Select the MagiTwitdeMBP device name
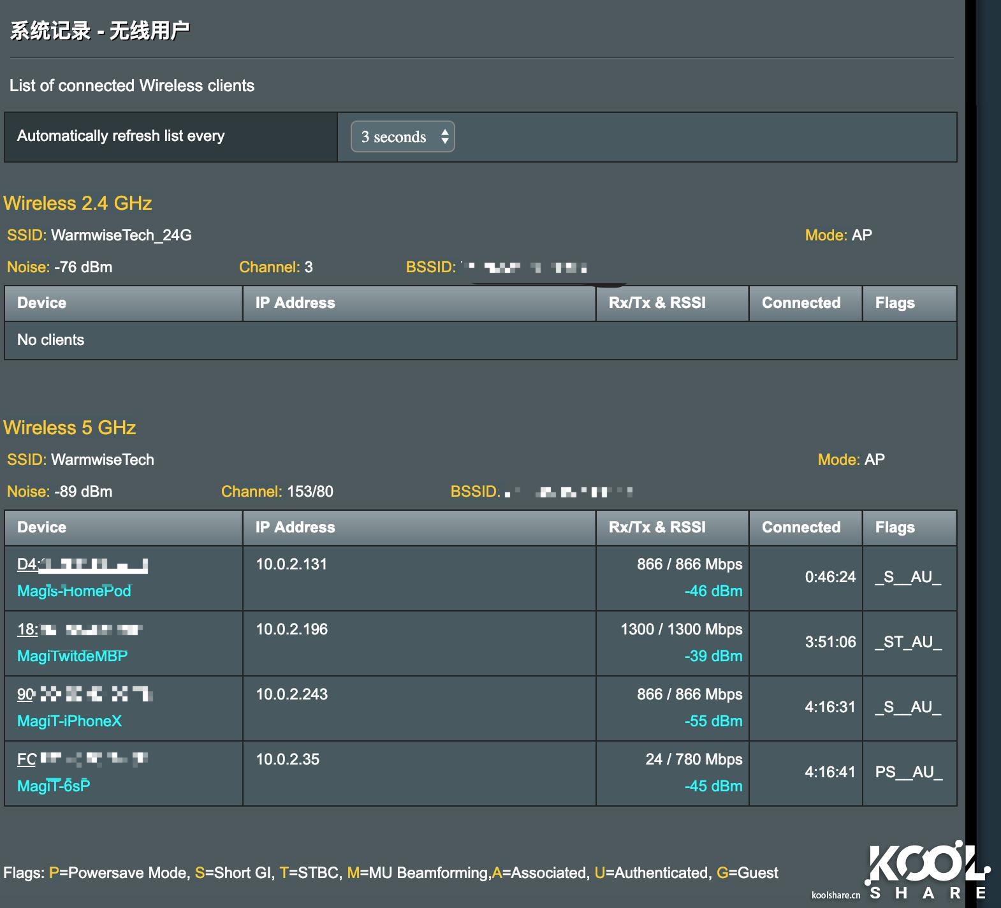The image size is (1001, 908). coord(72,656)
